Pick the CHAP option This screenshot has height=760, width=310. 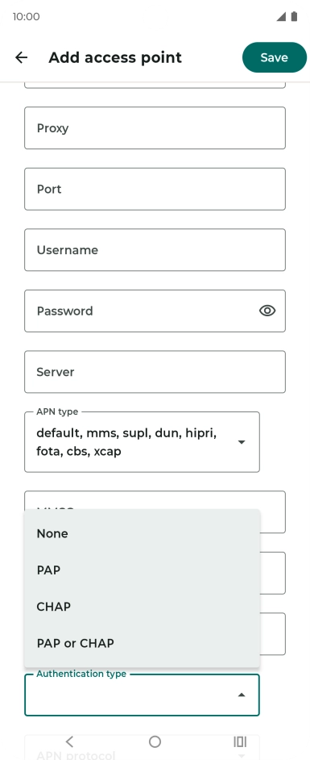[143, 607]
